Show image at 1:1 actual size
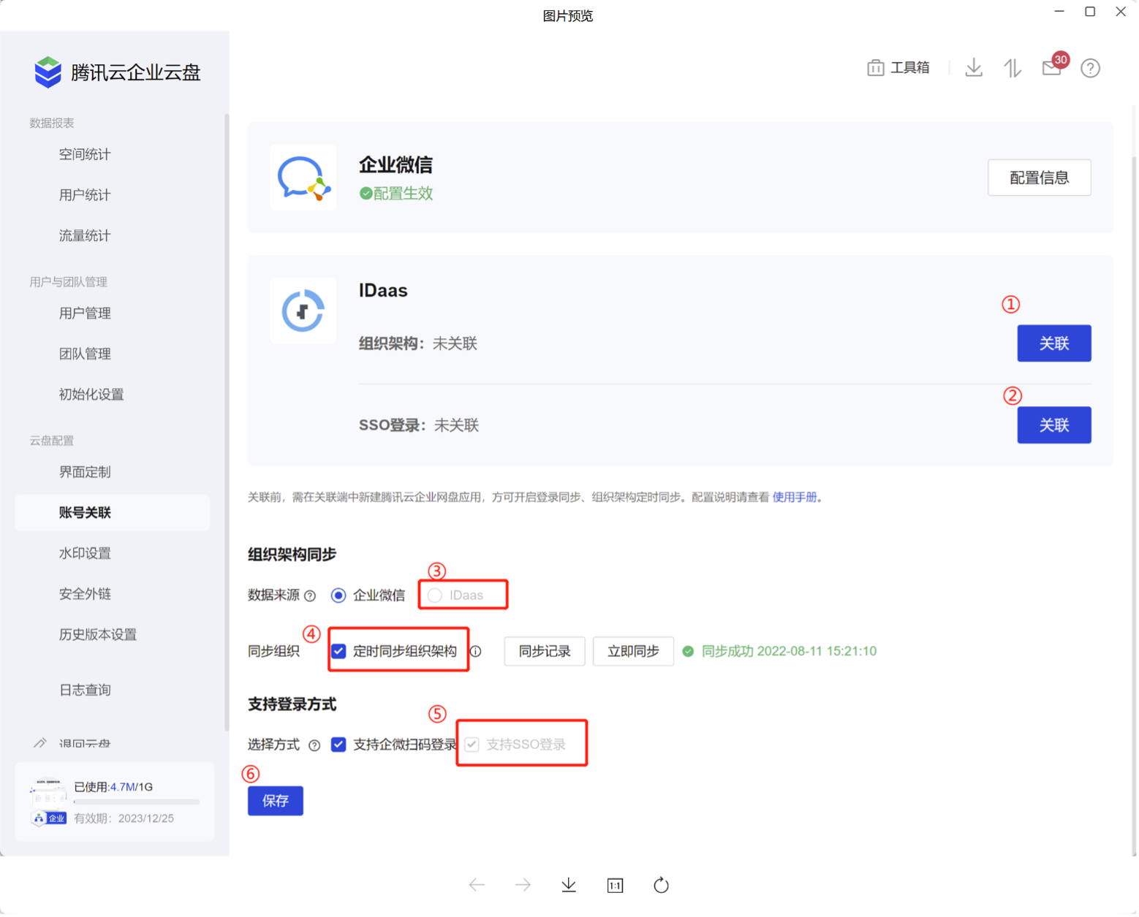The height and width of the screenshot is (917, 1139). click(616, 886)
